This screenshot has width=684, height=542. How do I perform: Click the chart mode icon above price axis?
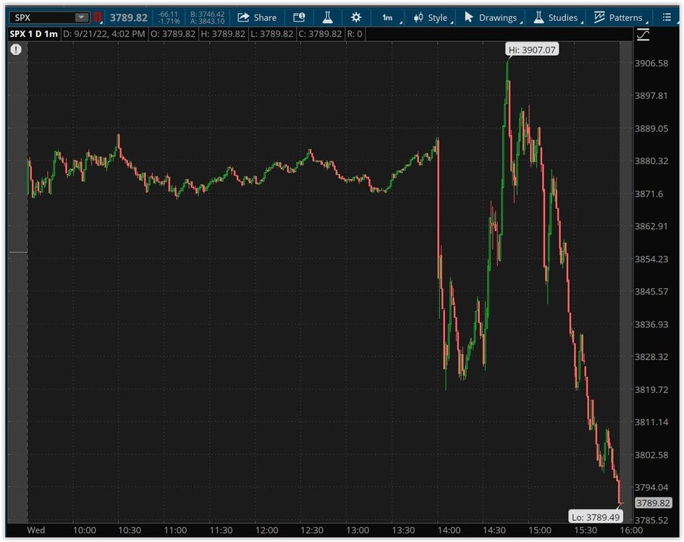[643, 35]
